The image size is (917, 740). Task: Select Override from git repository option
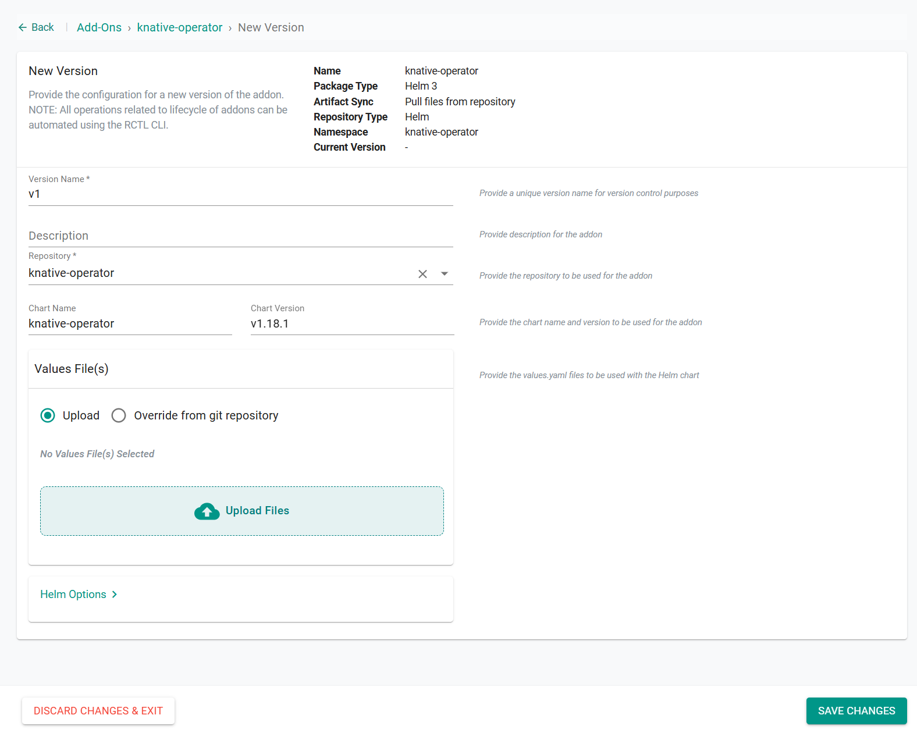coord(119,415)
